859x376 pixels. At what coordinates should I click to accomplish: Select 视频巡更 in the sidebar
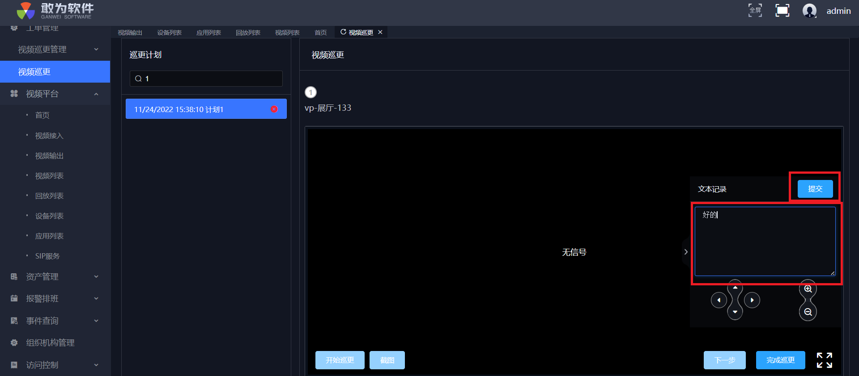click(x=55, y=72)
